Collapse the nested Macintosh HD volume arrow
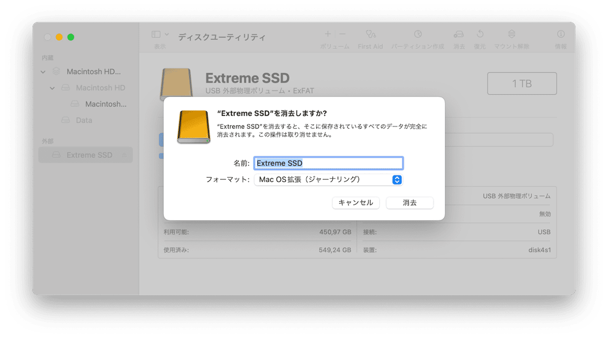This screenshot has height=338, width=608. click(52, 88)
